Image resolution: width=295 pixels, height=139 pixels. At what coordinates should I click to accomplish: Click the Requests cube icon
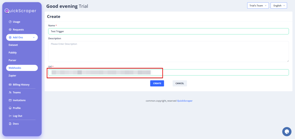[x=10, y=30]
